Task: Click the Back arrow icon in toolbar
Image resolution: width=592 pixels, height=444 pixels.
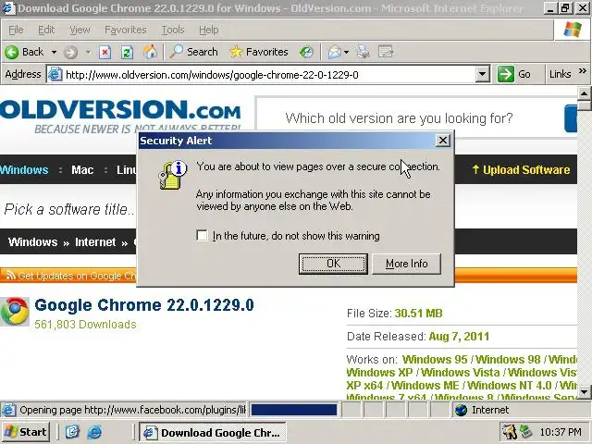Action: [x=12, y=52]
